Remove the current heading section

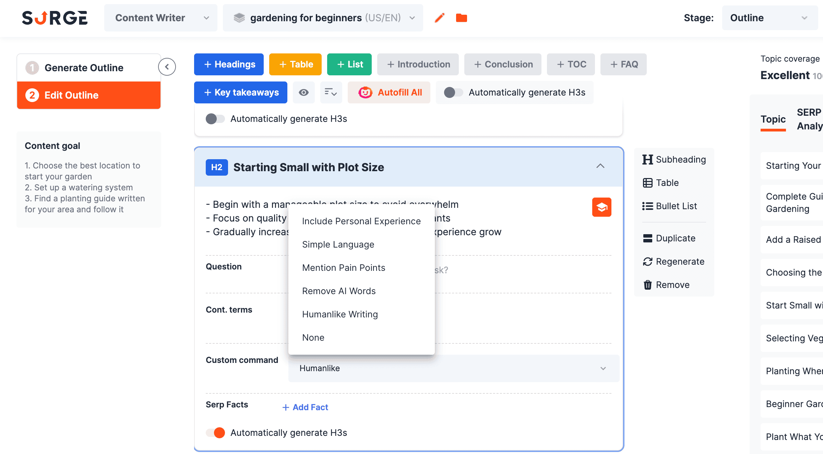pos(666,285)
